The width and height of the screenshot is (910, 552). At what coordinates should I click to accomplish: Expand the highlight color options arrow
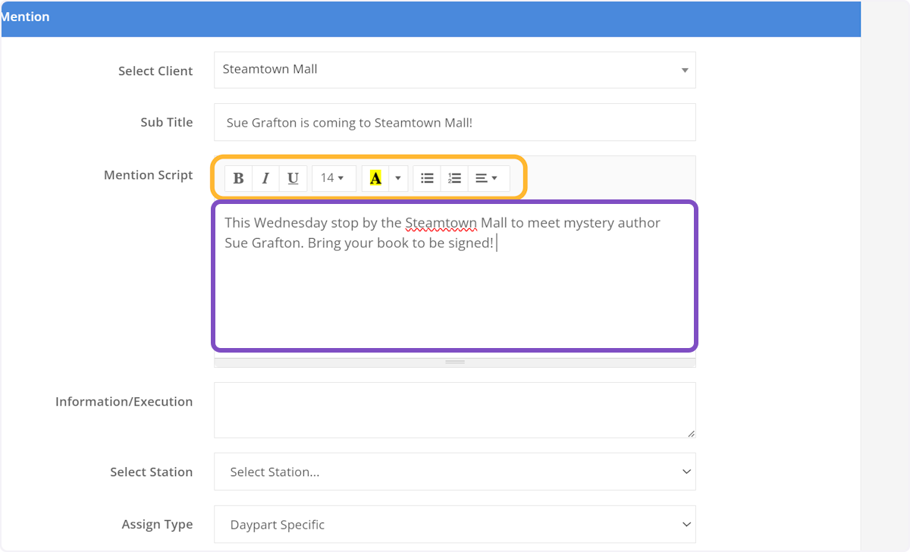(398, 178)
